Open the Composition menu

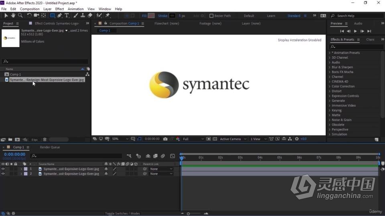tap(30, 9)
